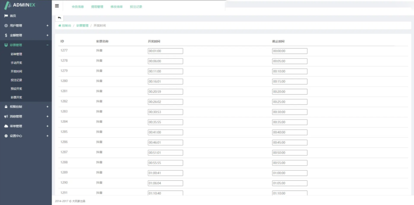
Task: Click the 截止时间 field for ID 1280
Action: point(289,81)
